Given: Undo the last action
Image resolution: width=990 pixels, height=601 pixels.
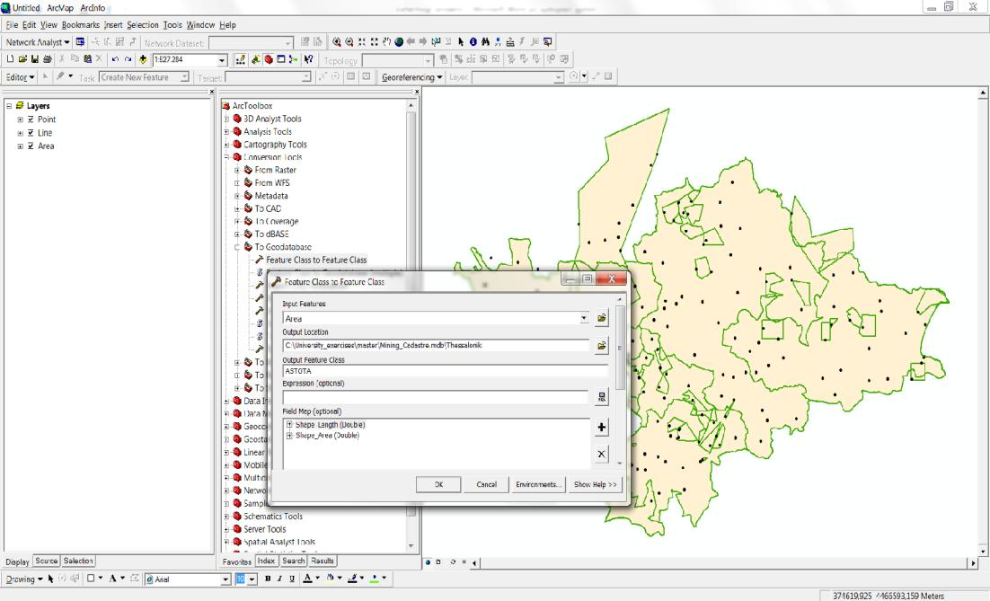Looking at the screenshot, I should [115, 59].
